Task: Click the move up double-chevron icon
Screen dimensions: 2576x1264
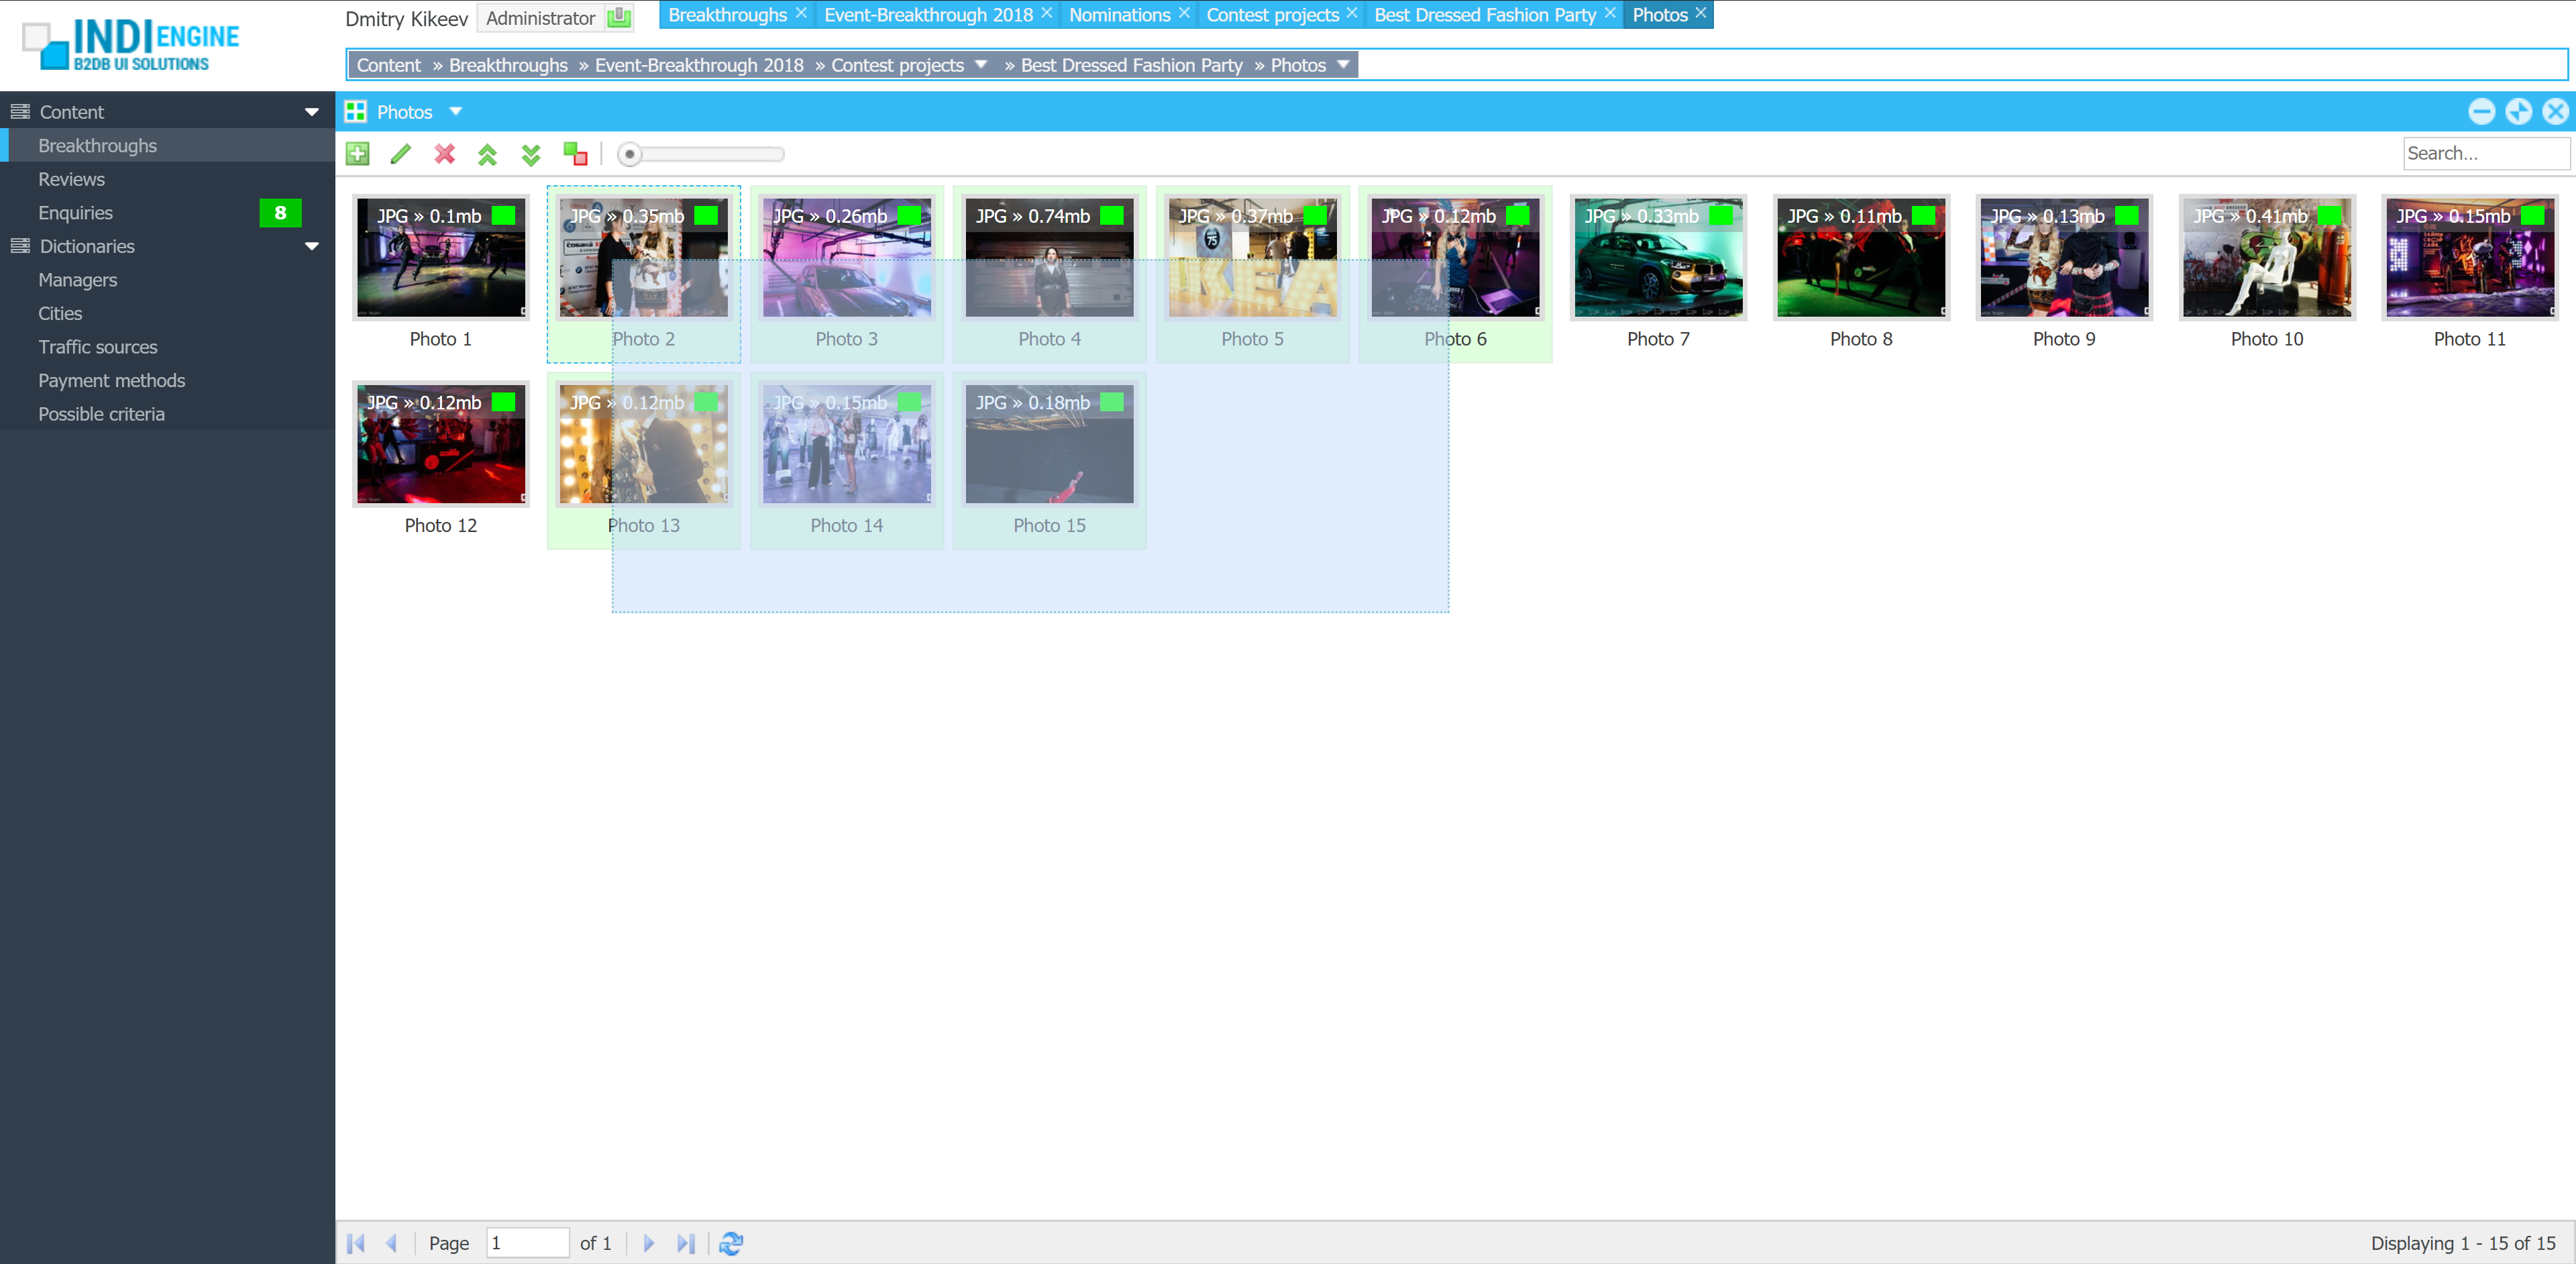Action: tap(487, 154)
